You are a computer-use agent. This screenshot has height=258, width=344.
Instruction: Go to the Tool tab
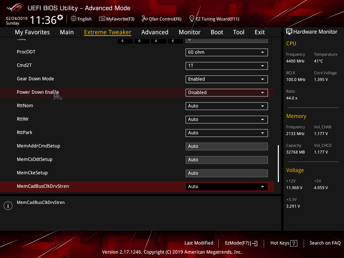(x=239, y=32)
